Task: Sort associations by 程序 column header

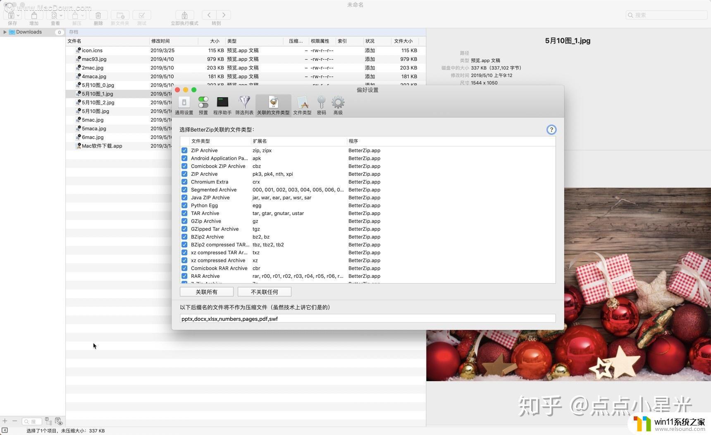Action: pyautogui.click(x=451, y=141)
